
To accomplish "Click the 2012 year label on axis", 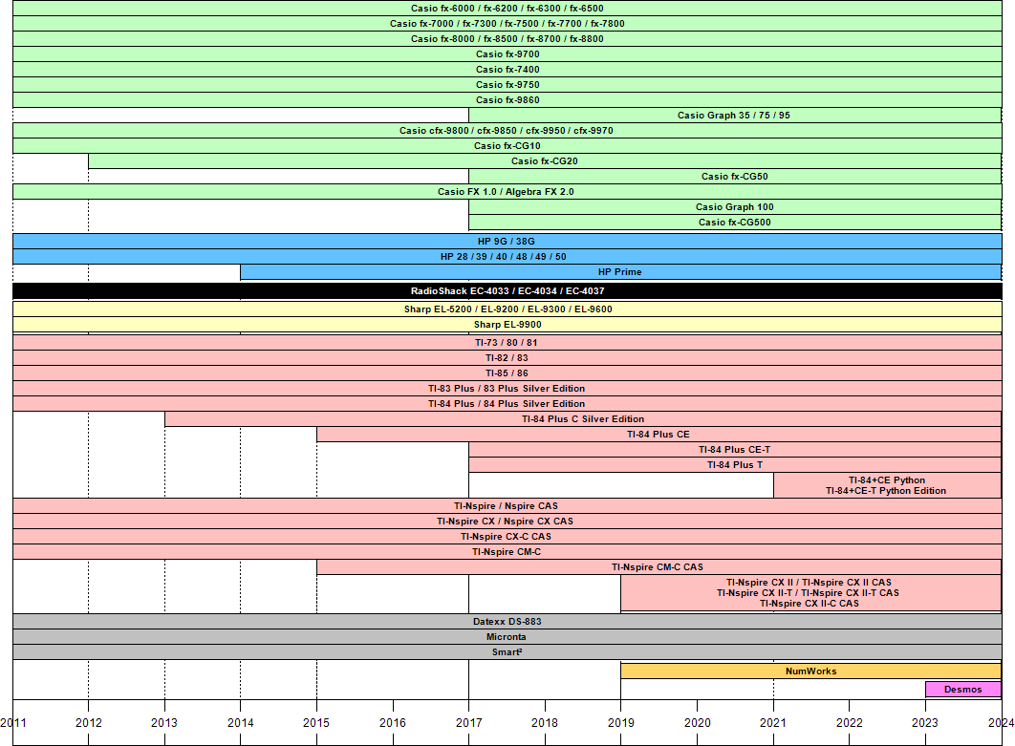I will (x=89, y=723).
